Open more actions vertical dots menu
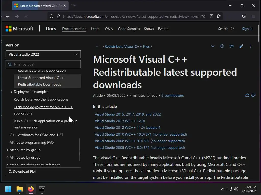The height and width of the screenshot is (195, 261). (x=251, y=46)
